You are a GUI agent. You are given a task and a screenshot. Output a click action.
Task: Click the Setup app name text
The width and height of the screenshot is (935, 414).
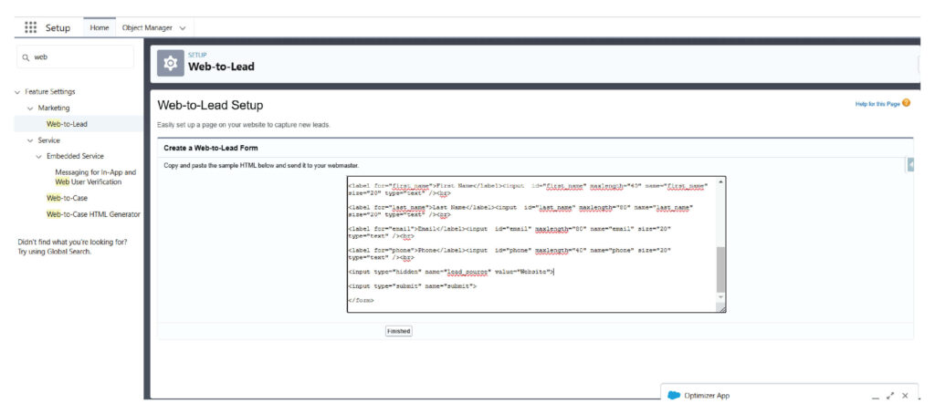58,28
